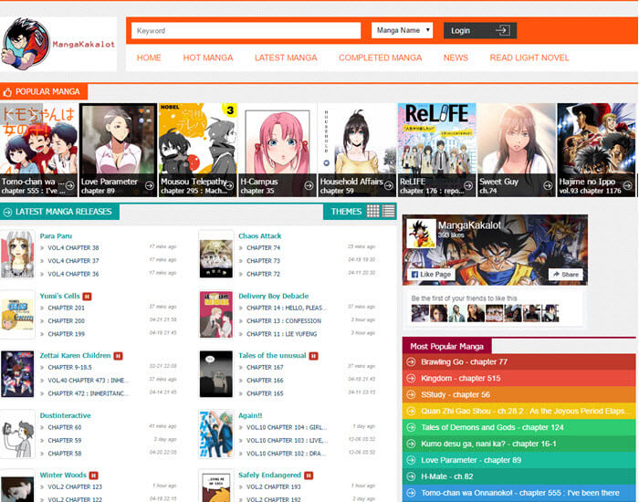Open Winter Woods Vol.2 Chapter 123
Screen dimensions: 639x502
coord(75,486)
